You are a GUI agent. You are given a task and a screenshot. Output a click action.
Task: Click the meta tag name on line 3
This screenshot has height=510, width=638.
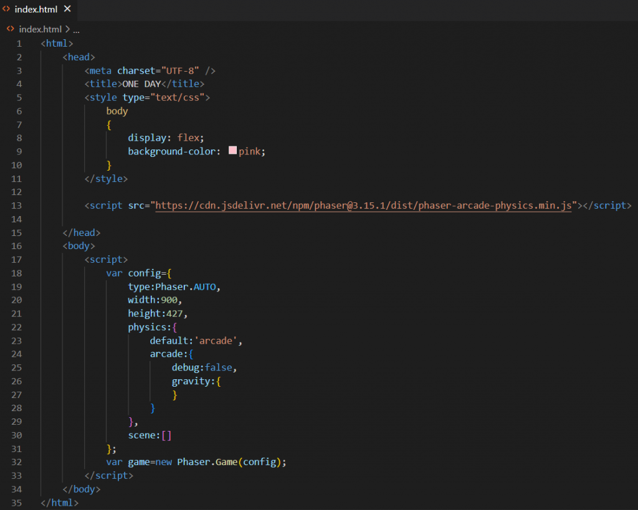coord(100,71)
